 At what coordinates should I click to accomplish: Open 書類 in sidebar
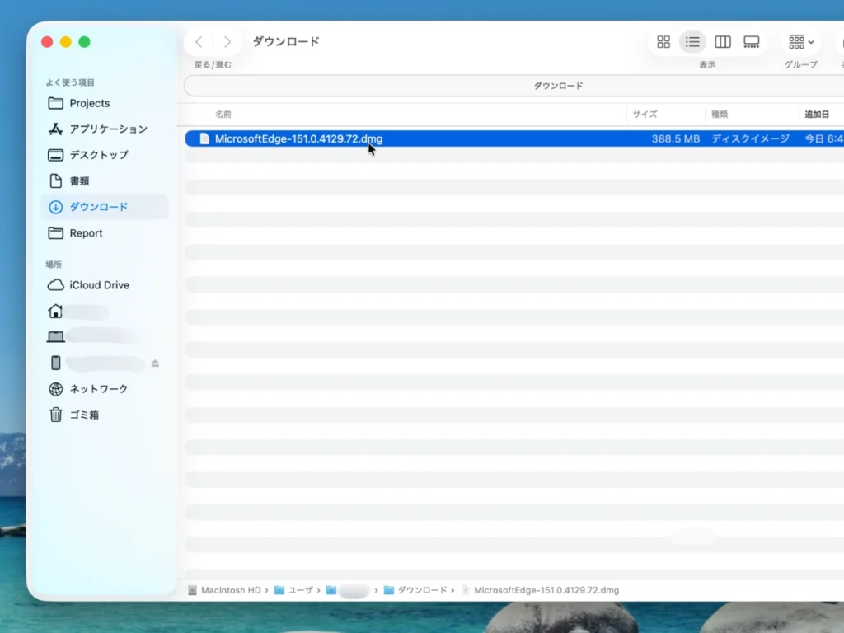(x=105, y=181)
